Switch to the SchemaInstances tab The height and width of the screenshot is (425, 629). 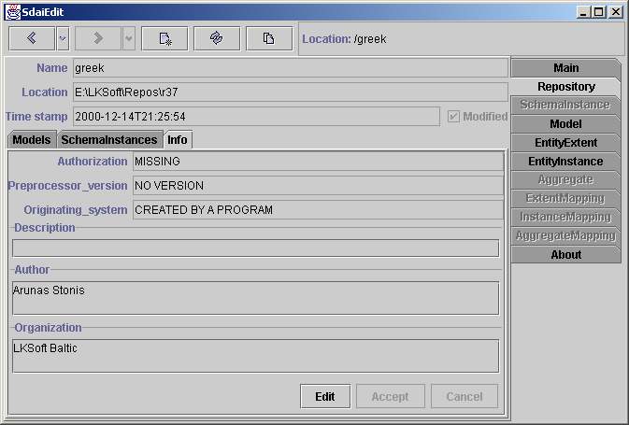point(109,140)
